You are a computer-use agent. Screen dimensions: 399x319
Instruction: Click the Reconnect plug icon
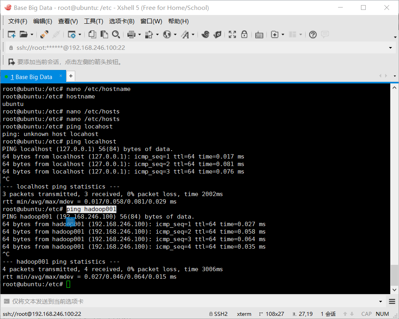coord(44,34)
